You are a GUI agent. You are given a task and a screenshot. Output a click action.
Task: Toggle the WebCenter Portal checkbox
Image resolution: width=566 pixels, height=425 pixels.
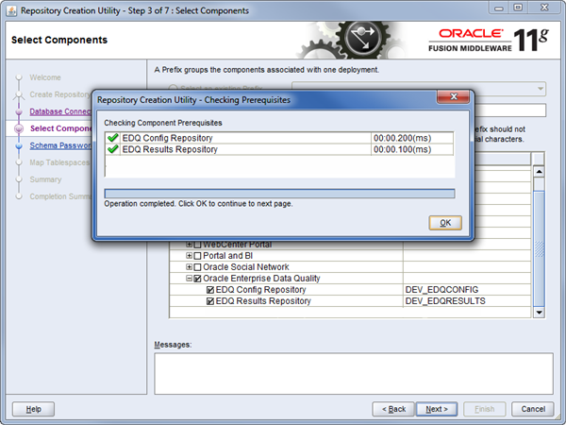(x=197, y=245)
